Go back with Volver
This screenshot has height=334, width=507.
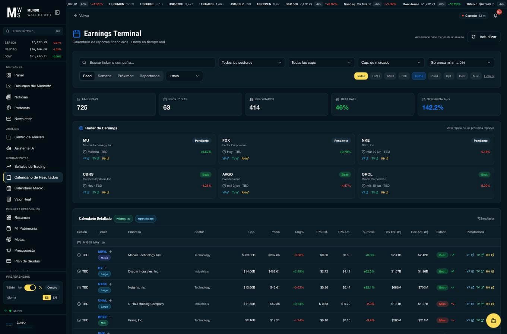(82, 16)
